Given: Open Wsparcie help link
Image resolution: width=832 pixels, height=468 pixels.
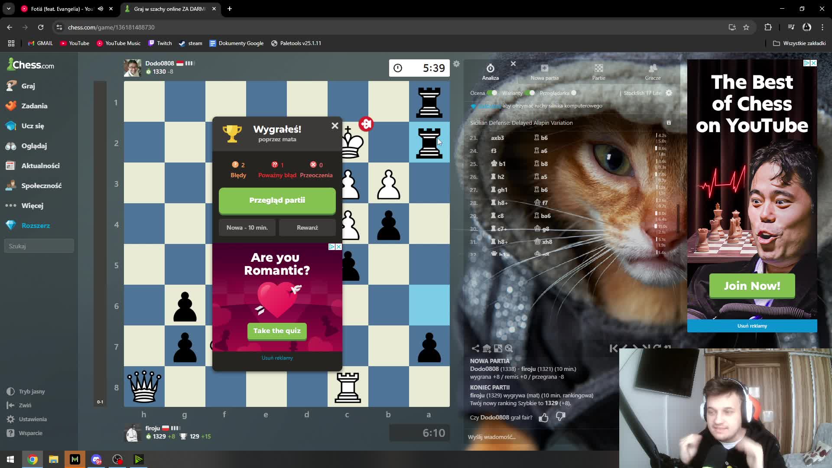Looking at the screenshot, I should pyautogui.click(x=25, y=433).
